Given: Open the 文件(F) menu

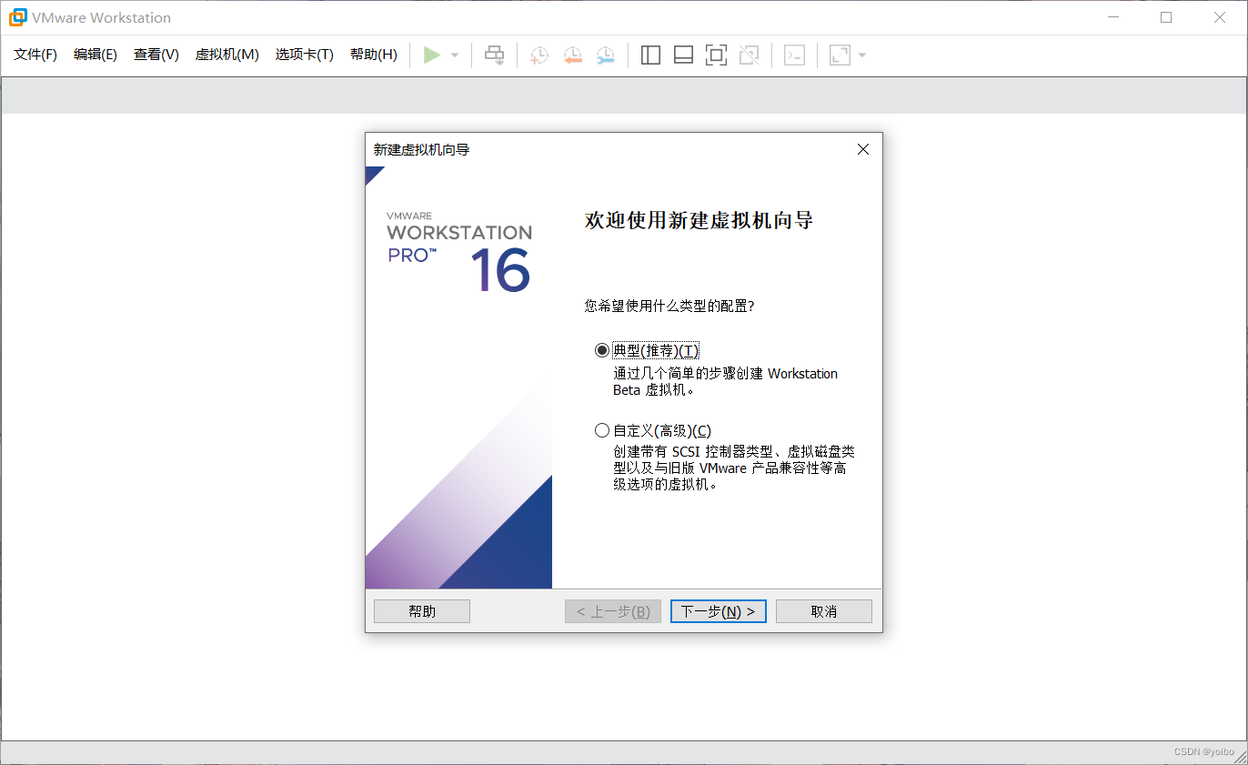Looking at the screenshot, I should coord(35,55).
